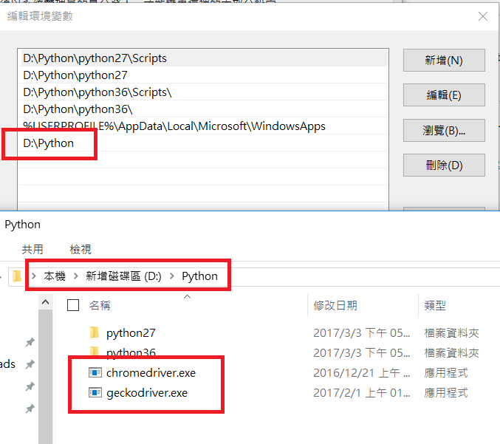Click the folder icon in address bar

pos(17,276)
